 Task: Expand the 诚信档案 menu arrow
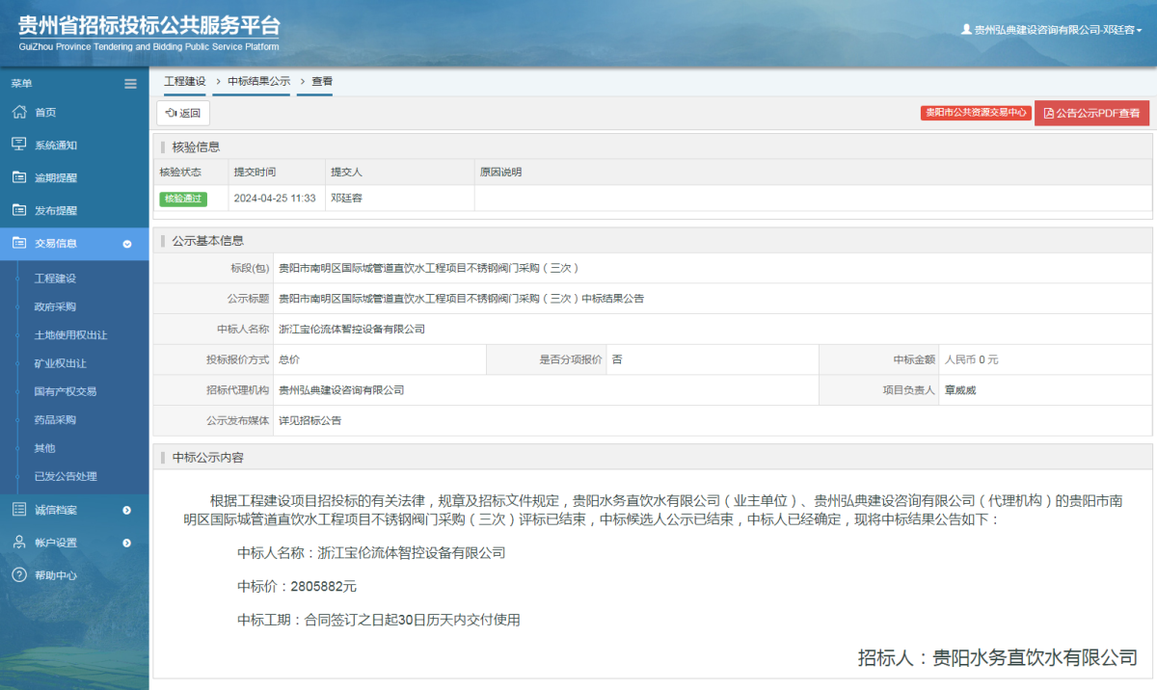coord(127,510)
